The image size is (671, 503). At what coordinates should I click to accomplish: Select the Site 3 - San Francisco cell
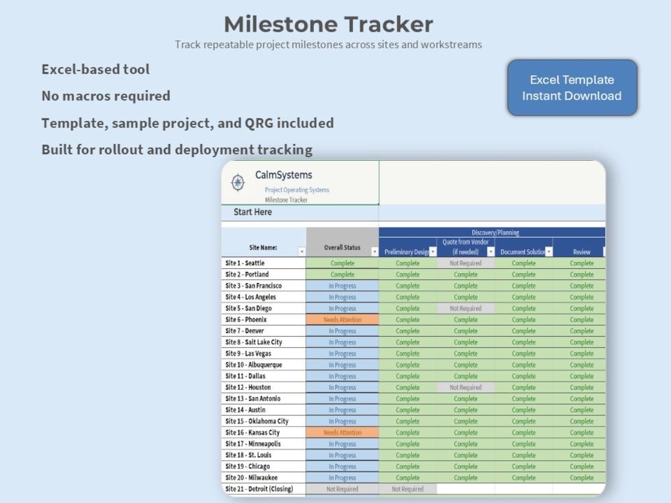point(263,286)
